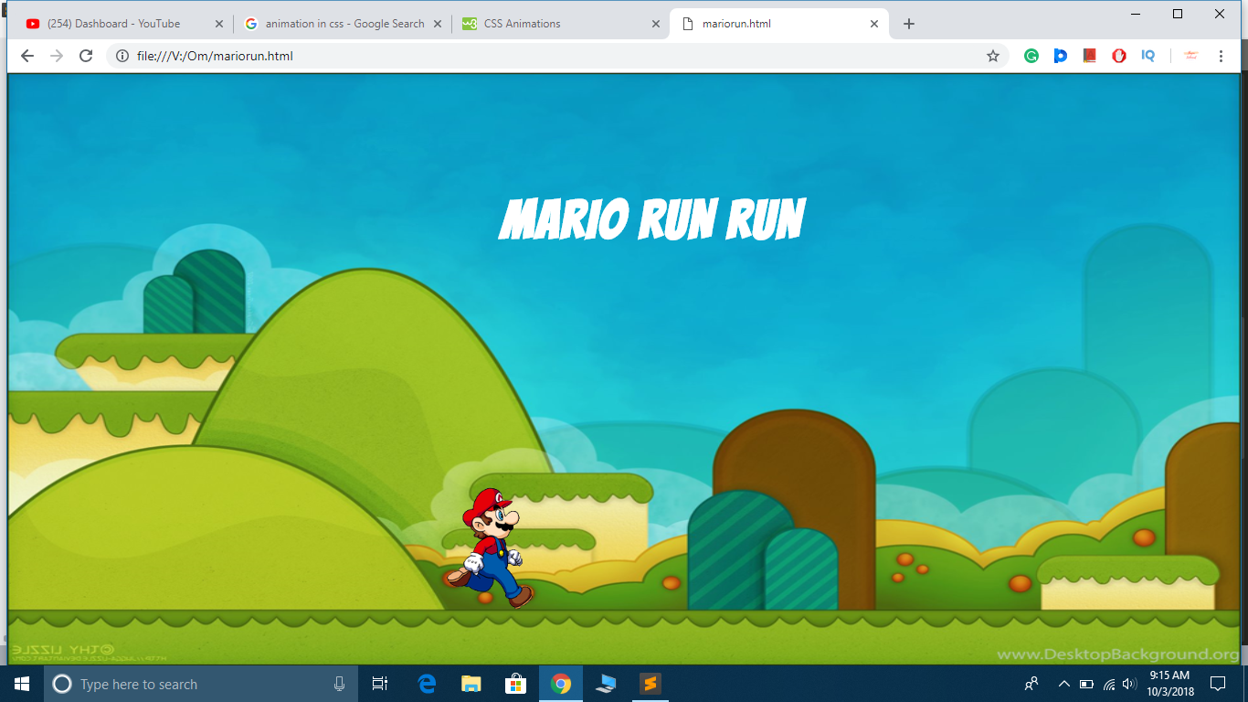This screenshot has height=702, width=1248.
Task: View site information icon in address bar
Action: (122, 56)
